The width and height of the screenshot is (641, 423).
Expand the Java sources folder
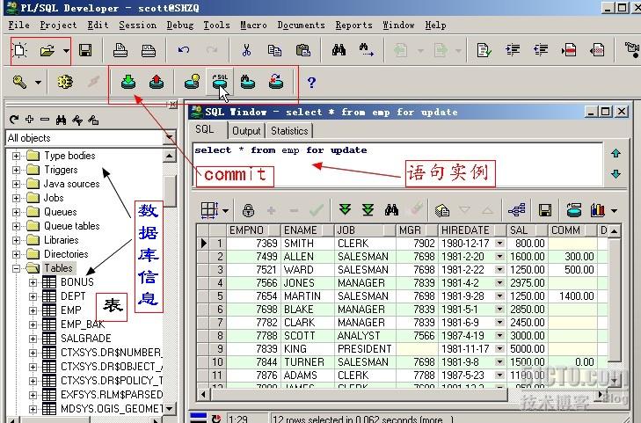[16, 184]
